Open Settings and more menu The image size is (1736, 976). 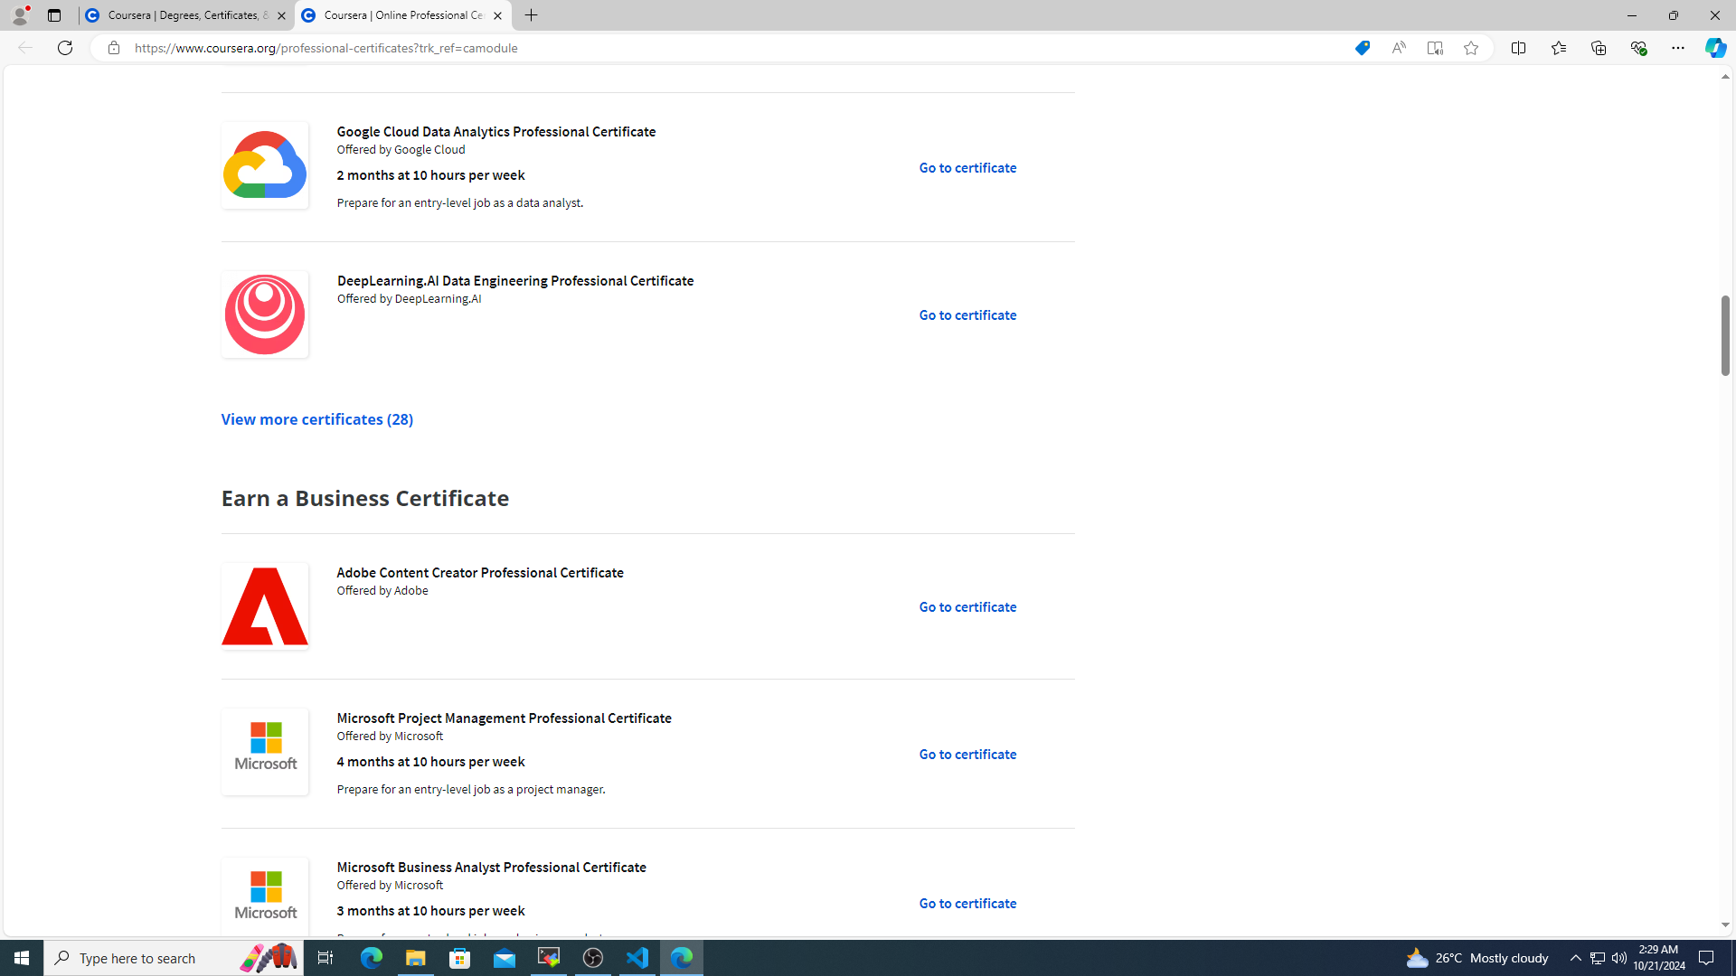pos(1677,48)
